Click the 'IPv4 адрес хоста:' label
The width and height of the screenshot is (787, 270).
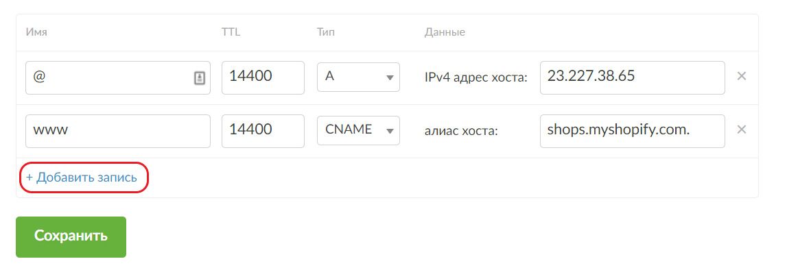click(x=476, y=77)
